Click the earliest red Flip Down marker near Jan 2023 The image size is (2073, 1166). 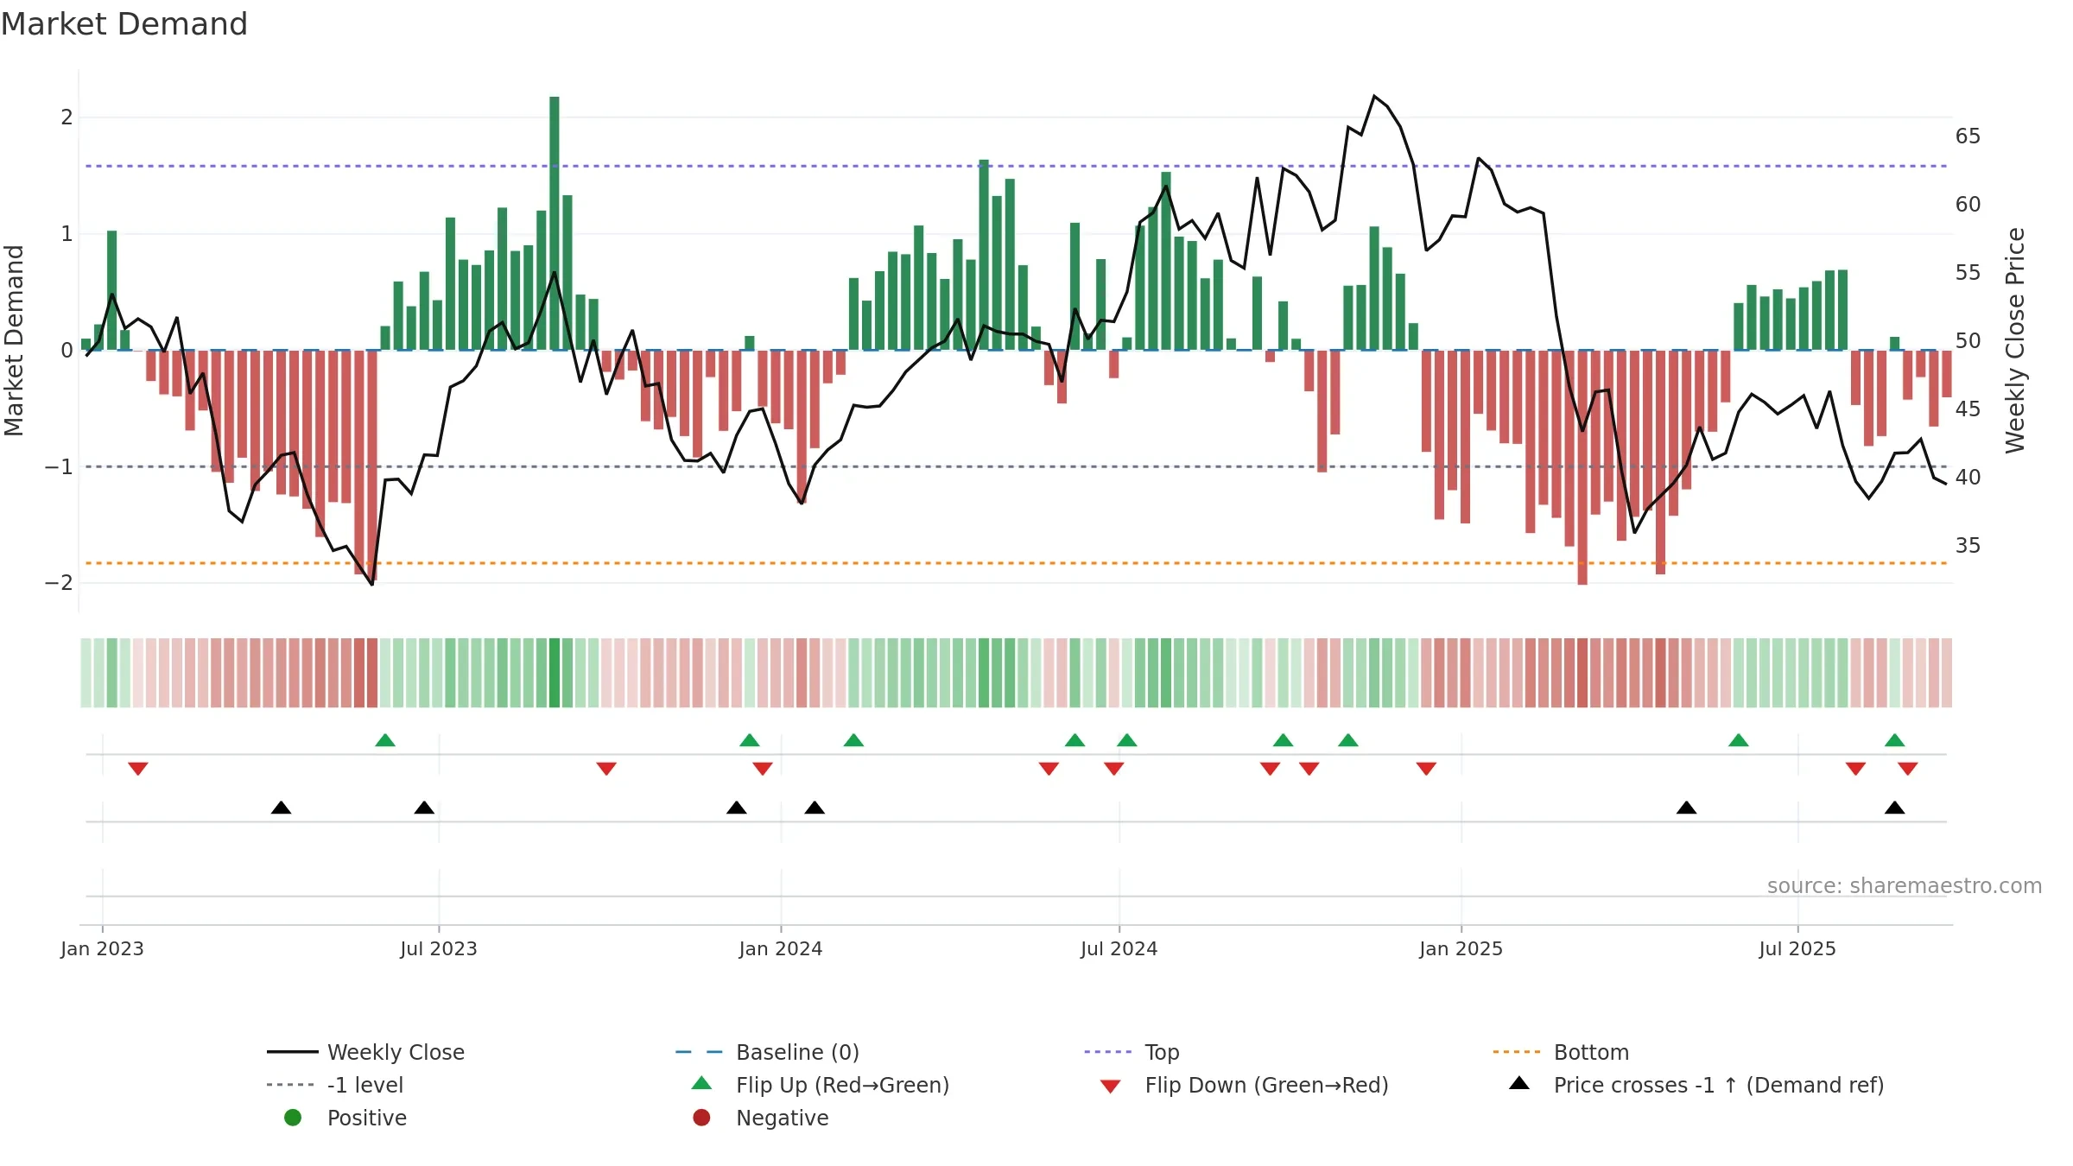tap(138, 769)
